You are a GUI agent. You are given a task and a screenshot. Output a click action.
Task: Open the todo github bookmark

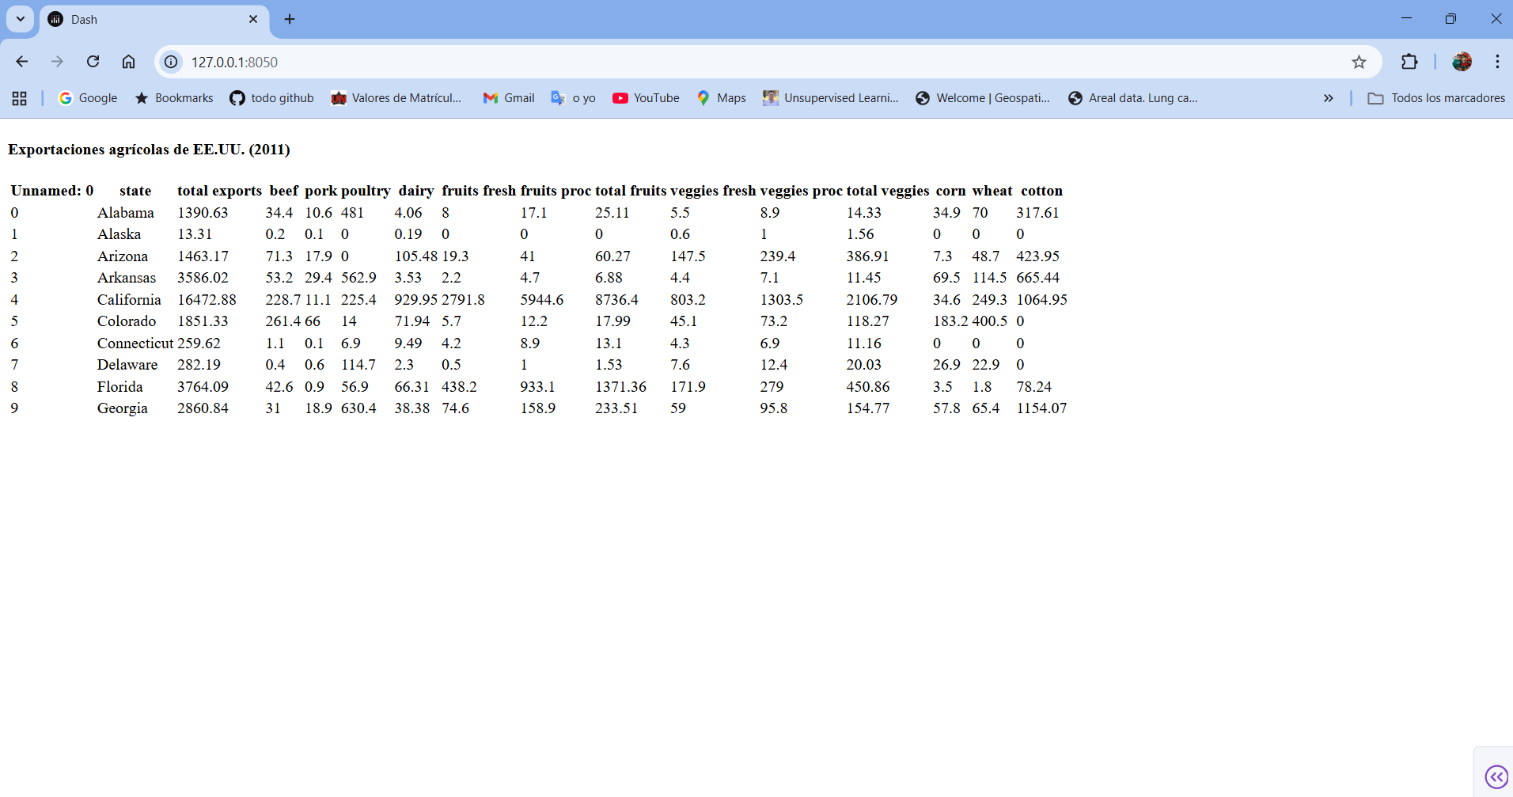(271, 98)
